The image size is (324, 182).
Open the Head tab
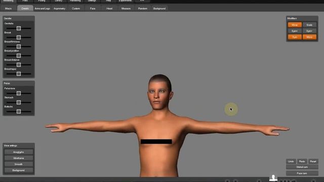click(109, 9)
